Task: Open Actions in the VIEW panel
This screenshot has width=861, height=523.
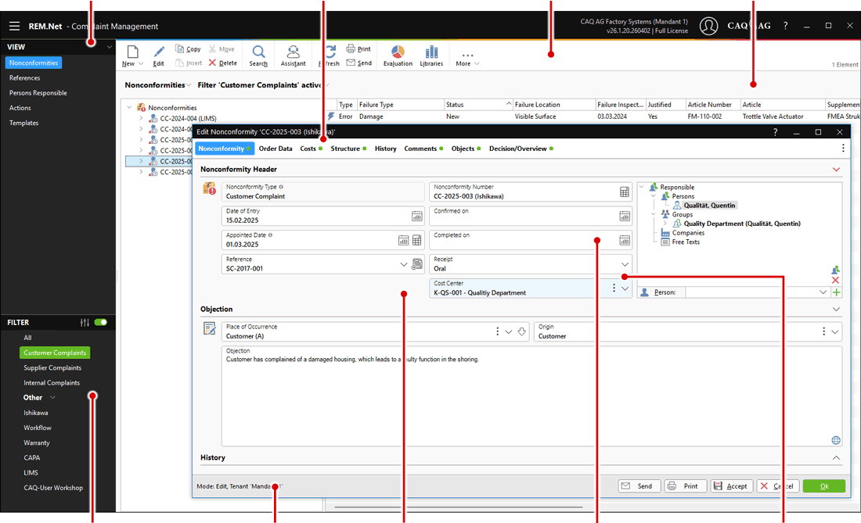Action: coord(20,108)
